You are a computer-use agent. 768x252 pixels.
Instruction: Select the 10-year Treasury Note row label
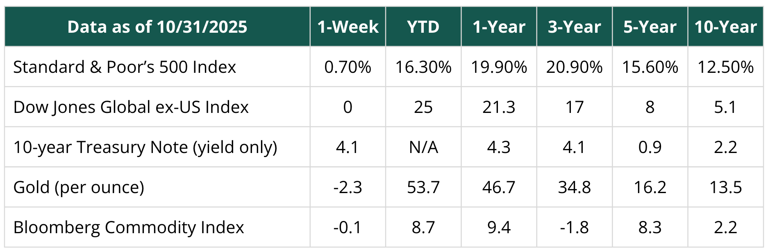coord(145,147)
